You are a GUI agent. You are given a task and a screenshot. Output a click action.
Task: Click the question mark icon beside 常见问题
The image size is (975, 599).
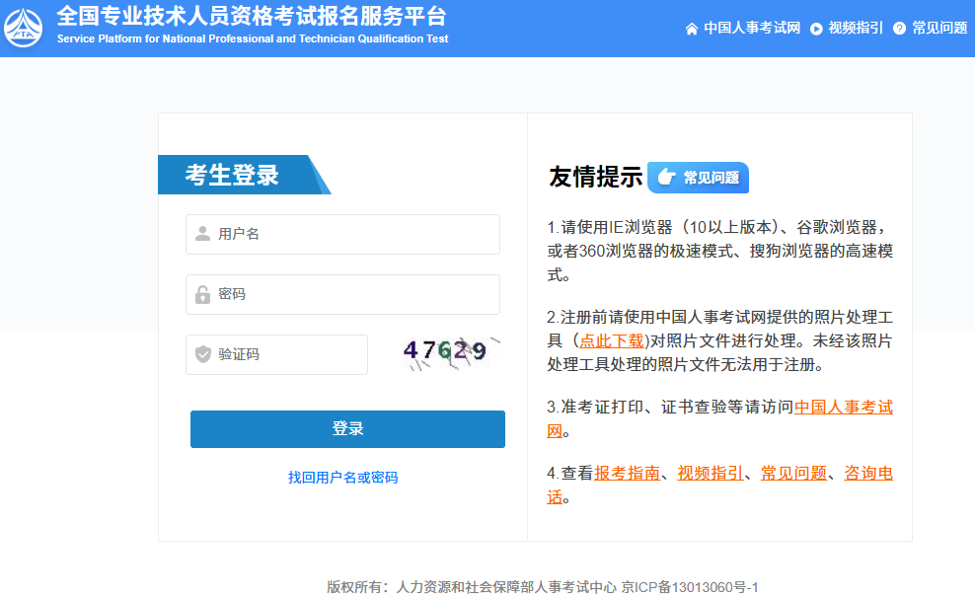click(x=899, y=29)
